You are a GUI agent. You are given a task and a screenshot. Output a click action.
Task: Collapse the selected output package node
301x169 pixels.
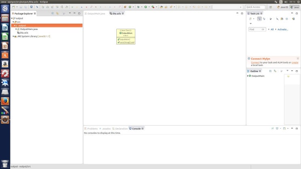[15, 25]
